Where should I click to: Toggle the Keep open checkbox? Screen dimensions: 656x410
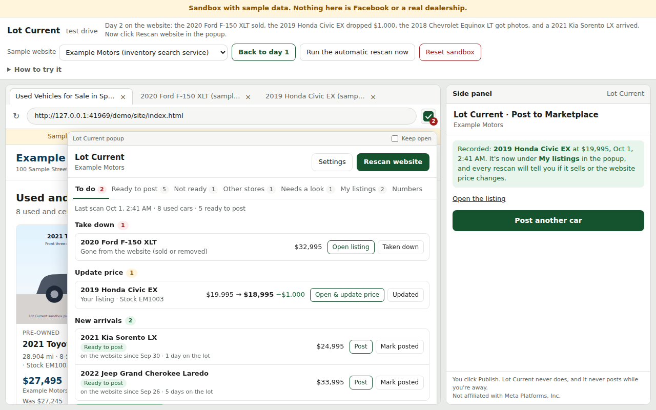click(x=395, y=138)
